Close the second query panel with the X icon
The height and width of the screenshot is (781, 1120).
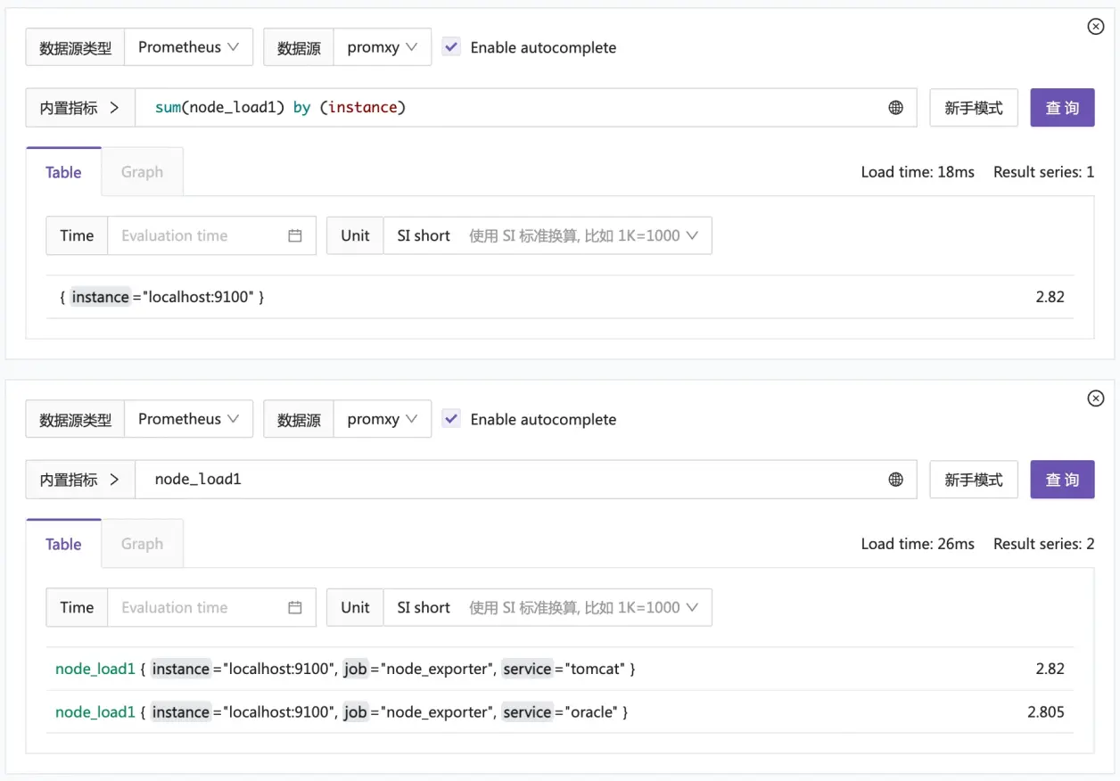[1096, 399]
